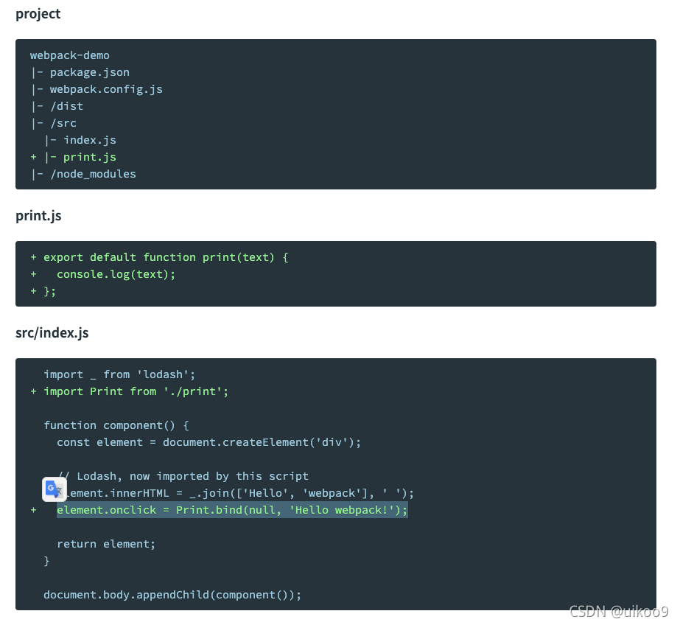Select the highlighted element.onclick code line

pos(232,509)
